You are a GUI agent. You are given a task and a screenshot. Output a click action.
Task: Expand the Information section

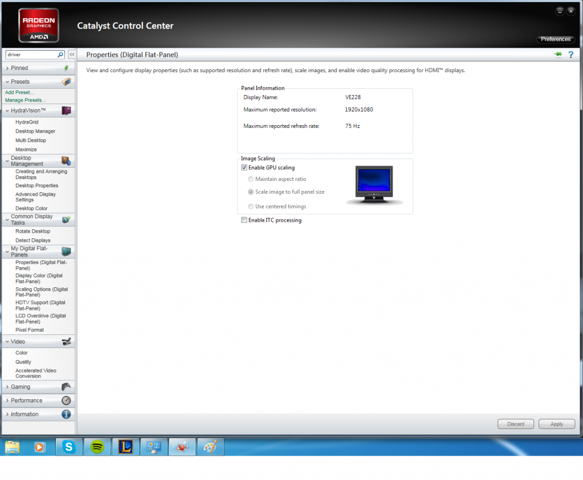tap(7, 414)
